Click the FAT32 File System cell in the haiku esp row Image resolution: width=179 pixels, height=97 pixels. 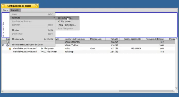(x=49, y=52)
